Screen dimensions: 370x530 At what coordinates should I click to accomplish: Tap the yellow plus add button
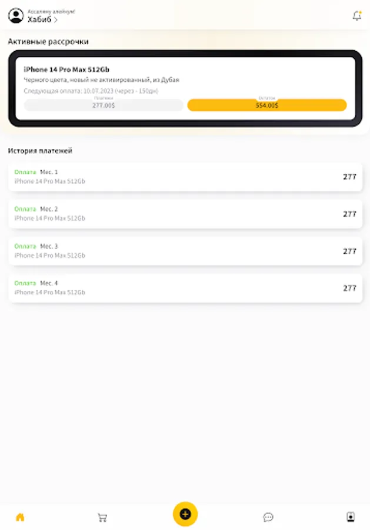point(185,514)
